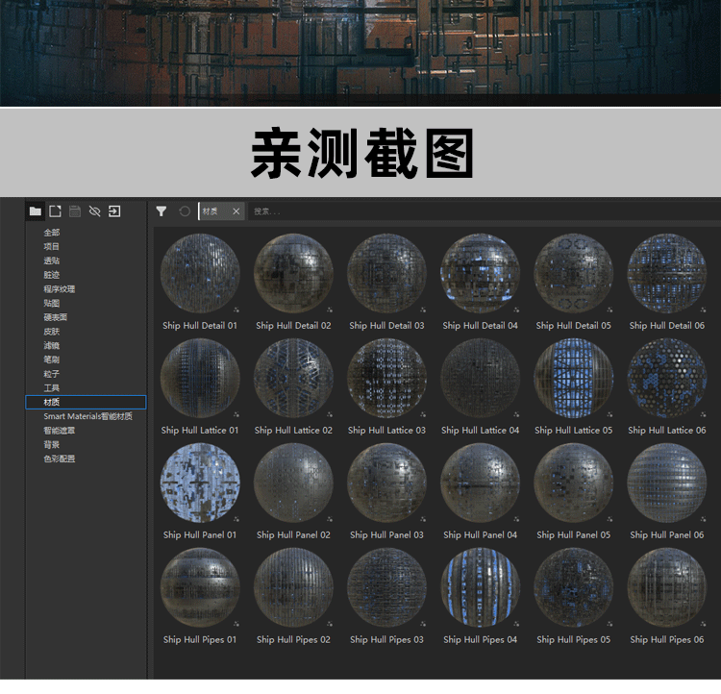Open the 程序纹理 category
Viewport: 721px width, 694px height.
click(x=59, y=289)
